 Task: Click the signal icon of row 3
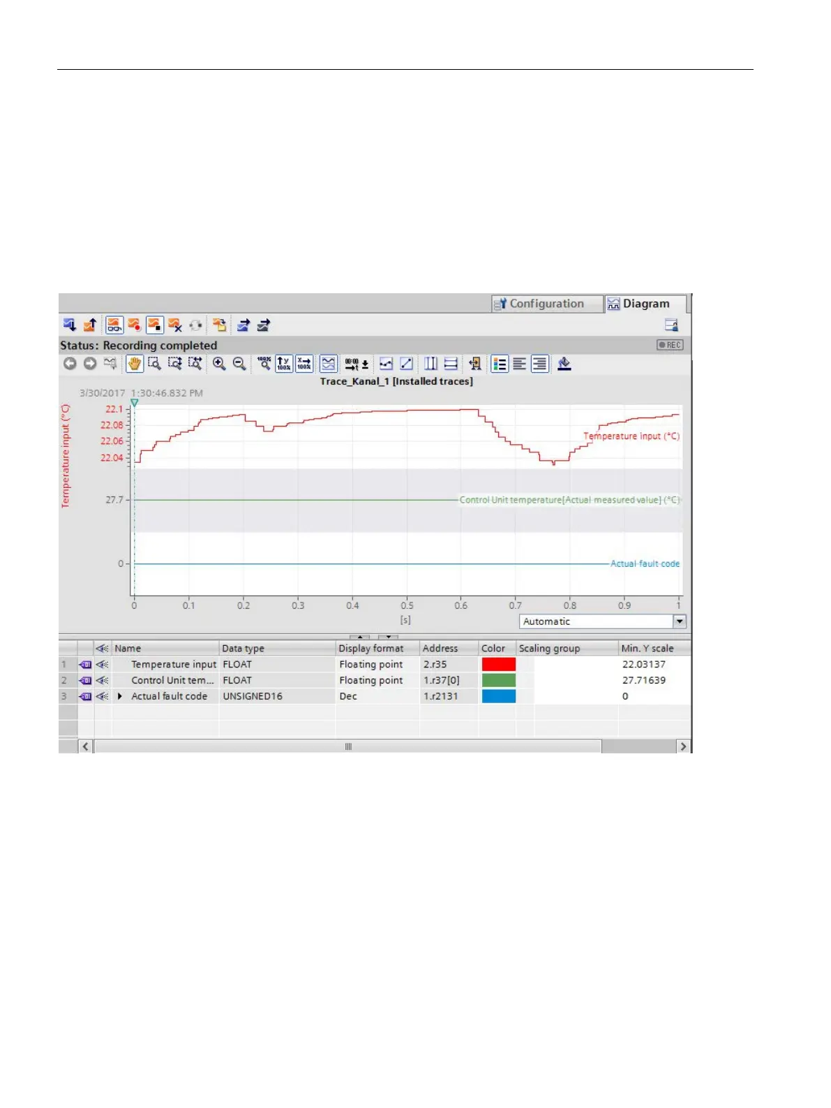[x=85, y=696]
